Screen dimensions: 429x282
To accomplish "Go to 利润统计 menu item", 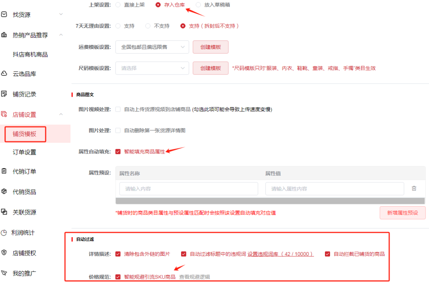I will (x=23, y=233).
